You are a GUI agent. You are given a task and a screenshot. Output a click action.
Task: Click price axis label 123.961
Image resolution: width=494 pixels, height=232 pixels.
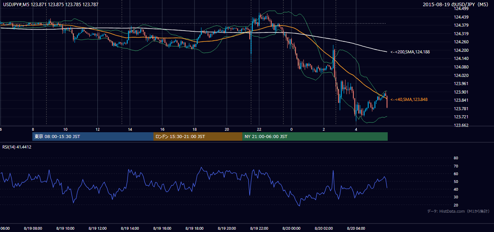pyautogui.click(x=461, y=84)
